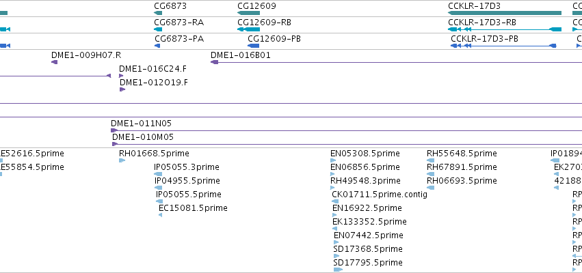
Task: Select EST label IP05055.3prime
Action: (x=187, y=167)
